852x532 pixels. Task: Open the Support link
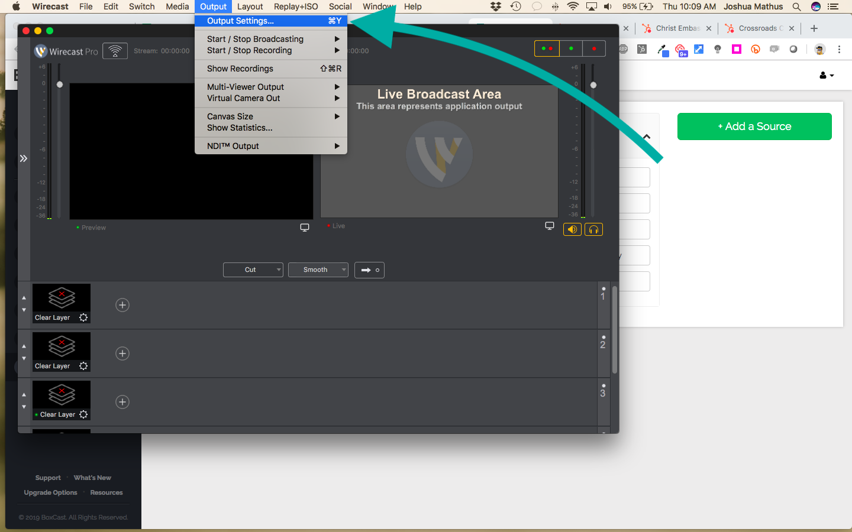point(48,478)
